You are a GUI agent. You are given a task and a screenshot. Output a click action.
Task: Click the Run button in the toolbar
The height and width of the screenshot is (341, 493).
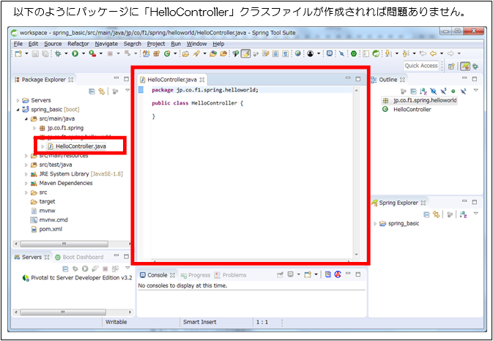click(x=75, y=53)
